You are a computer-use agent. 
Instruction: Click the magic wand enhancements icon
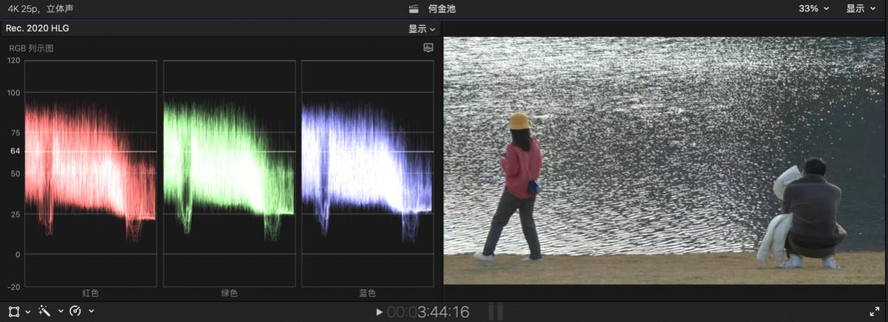(44, 312)
